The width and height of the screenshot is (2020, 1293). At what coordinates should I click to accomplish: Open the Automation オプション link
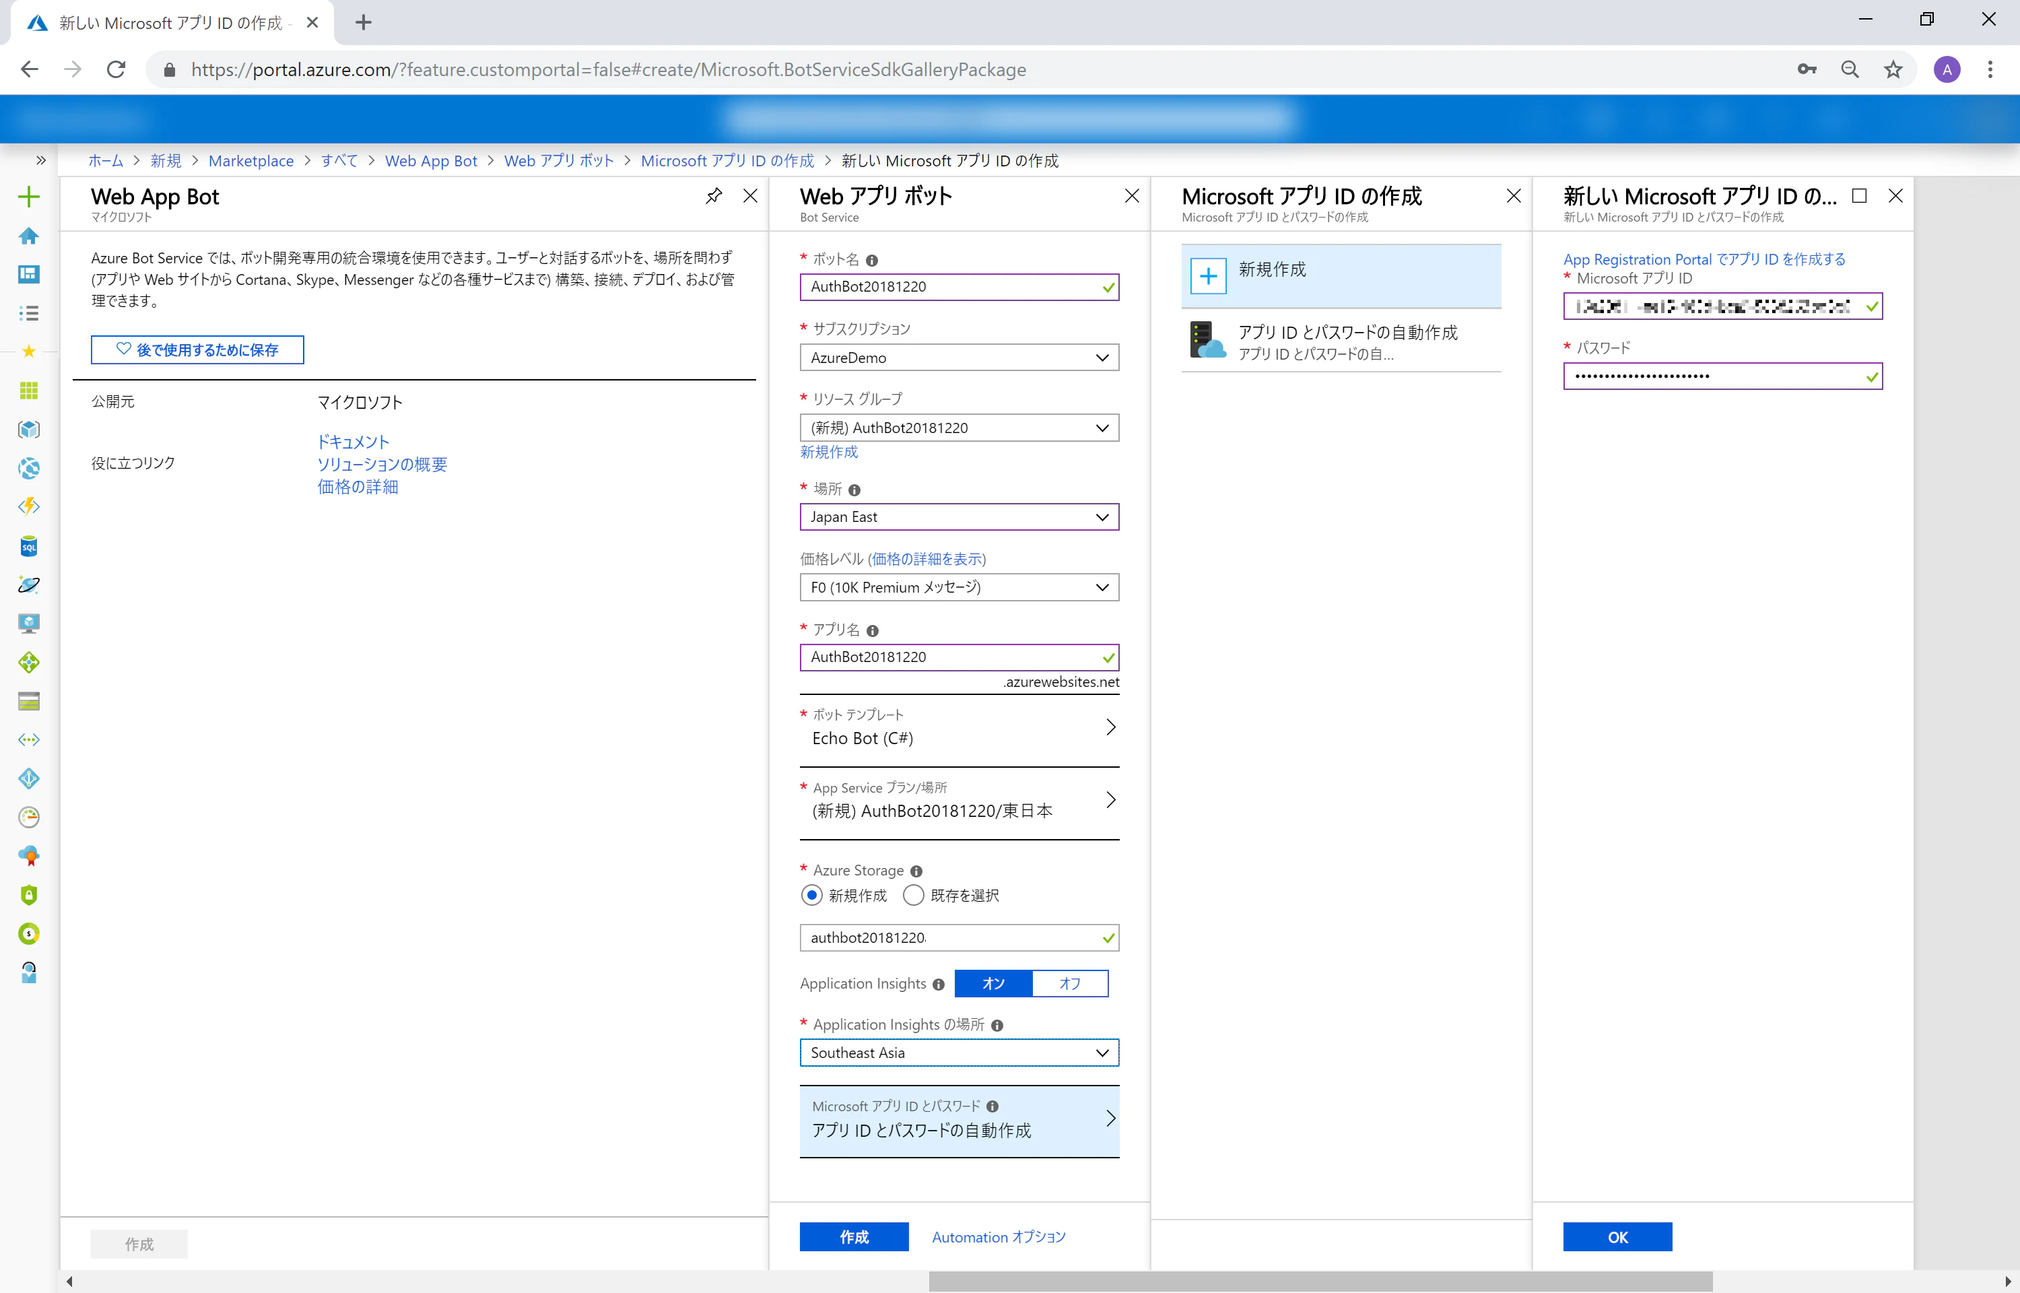pyautogui.click(x=999, y=1236)
